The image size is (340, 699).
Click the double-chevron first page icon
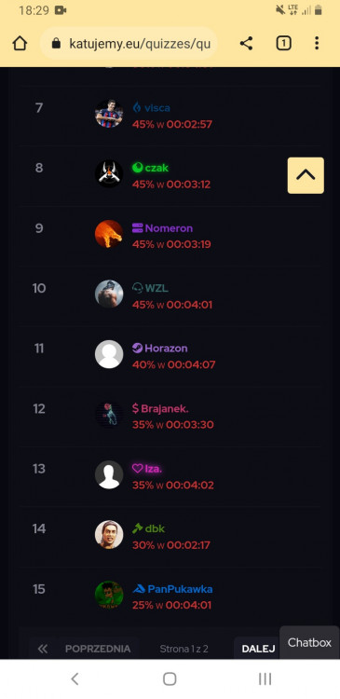point(43,649)
